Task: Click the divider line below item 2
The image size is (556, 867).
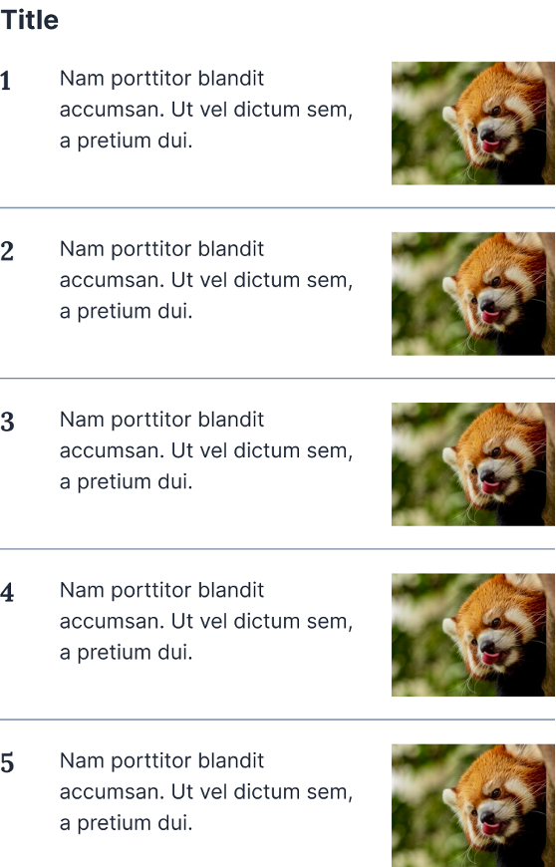Action: click(277, 379)
